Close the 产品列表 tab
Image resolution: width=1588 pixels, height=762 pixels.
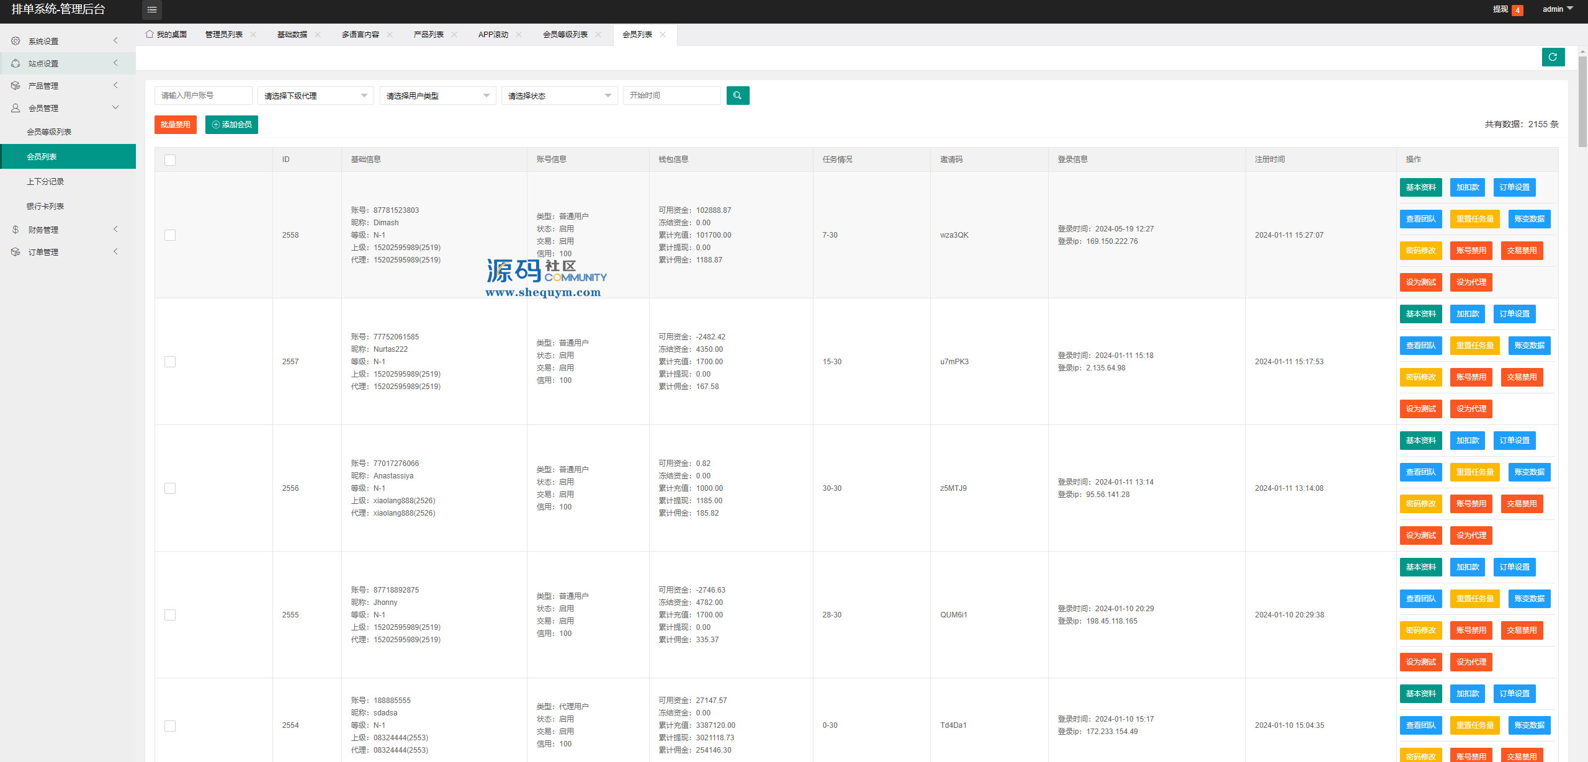[454, 35]
